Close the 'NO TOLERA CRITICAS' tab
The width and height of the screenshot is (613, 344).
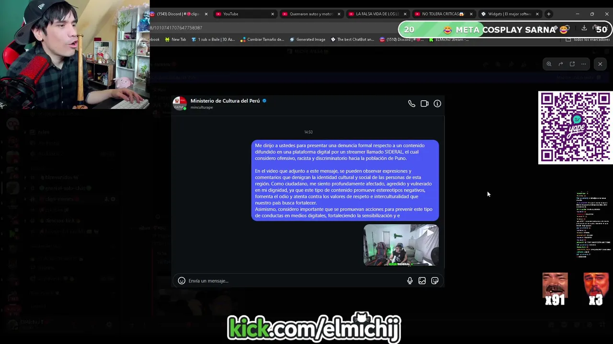471,14
